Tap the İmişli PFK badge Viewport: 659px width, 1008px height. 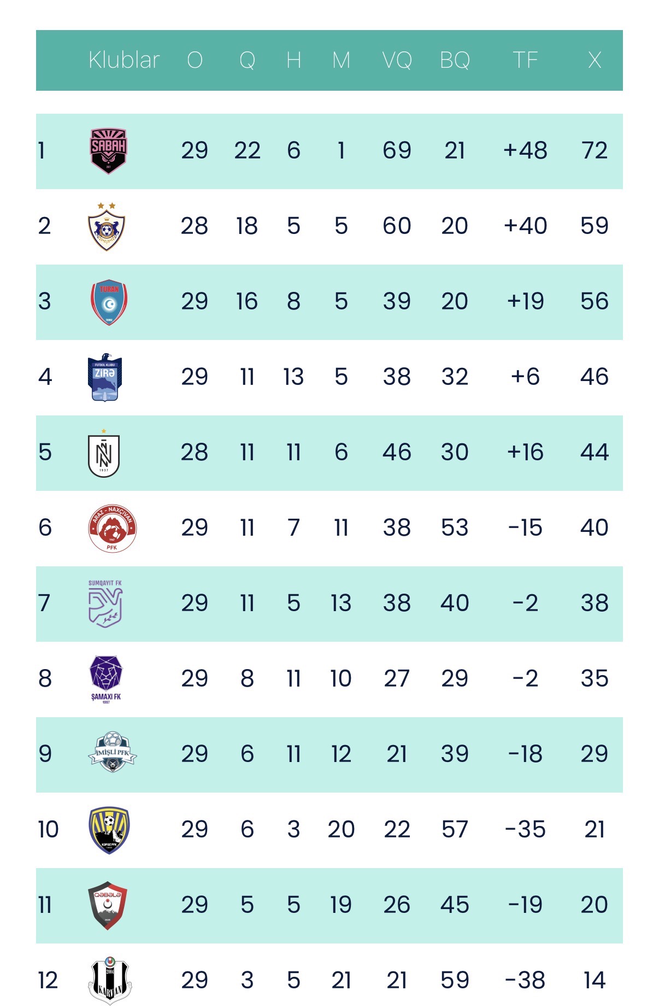(x=112, y=753)
